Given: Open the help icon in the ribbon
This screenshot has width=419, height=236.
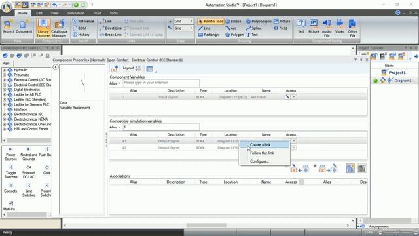Looking at the screenshot, I should point(398,13).
